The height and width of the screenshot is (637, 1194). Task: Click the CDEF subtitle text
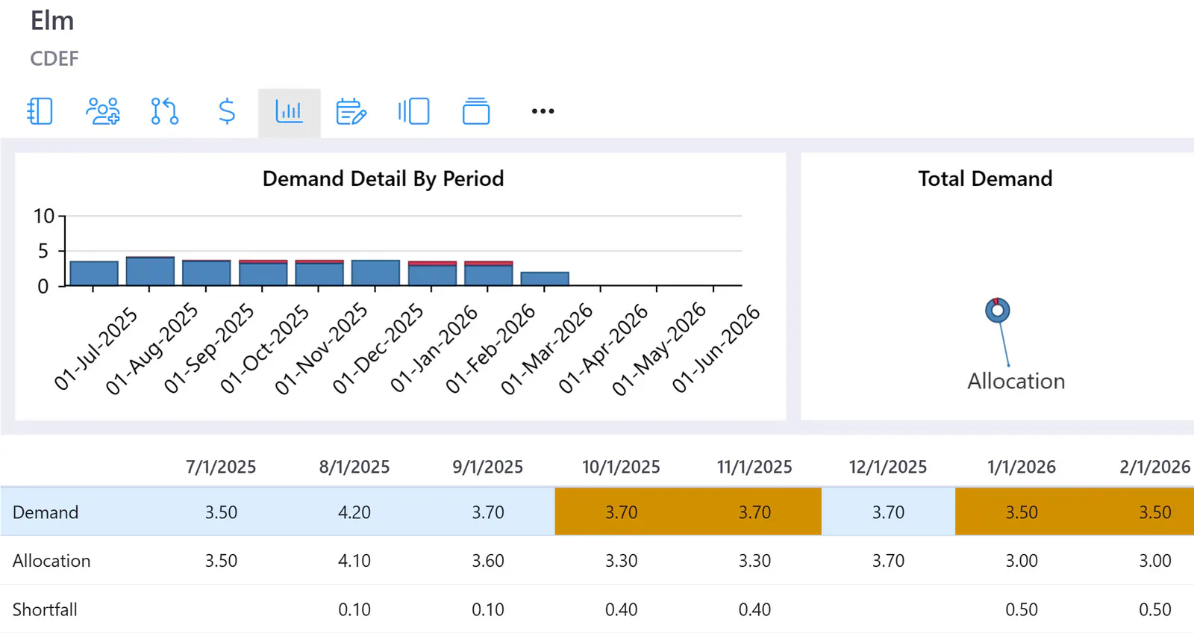coord(54,58)
